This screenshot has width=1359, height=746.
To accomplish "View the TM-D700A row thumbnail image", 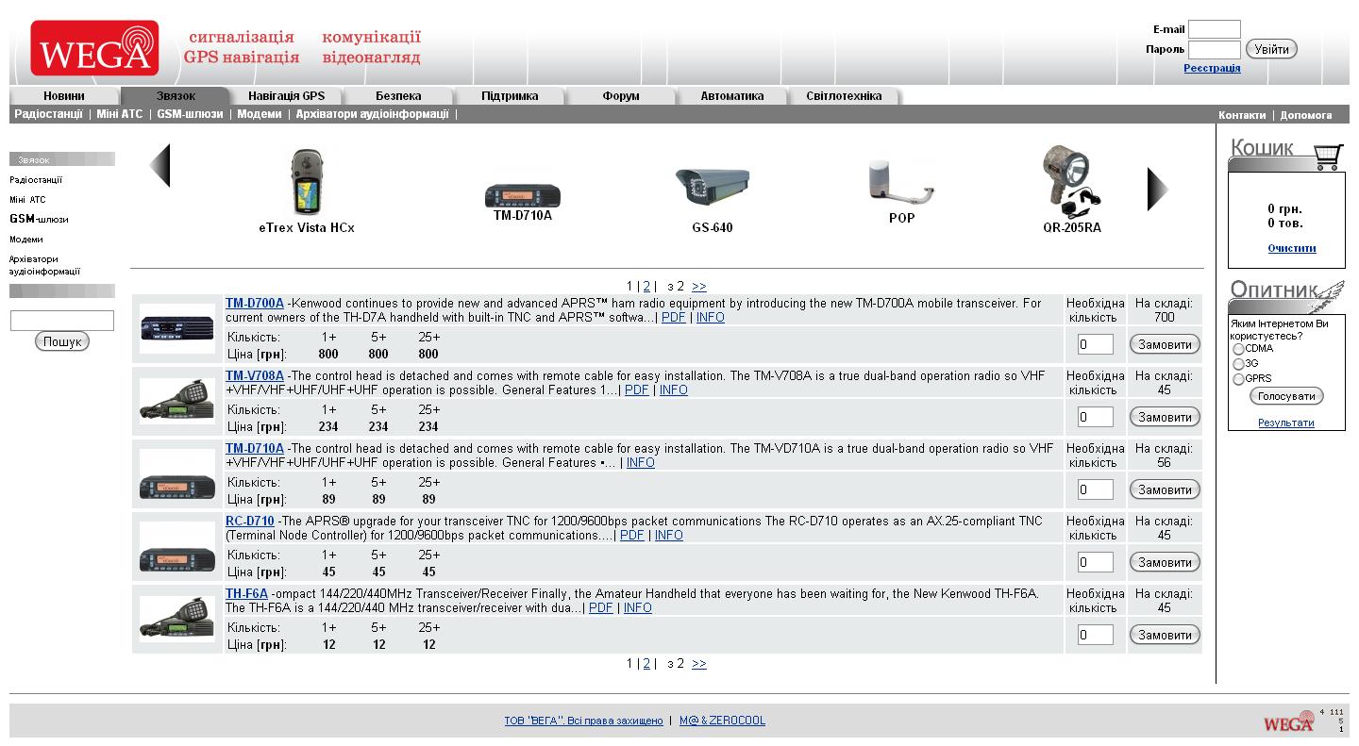I will point(177,328).
